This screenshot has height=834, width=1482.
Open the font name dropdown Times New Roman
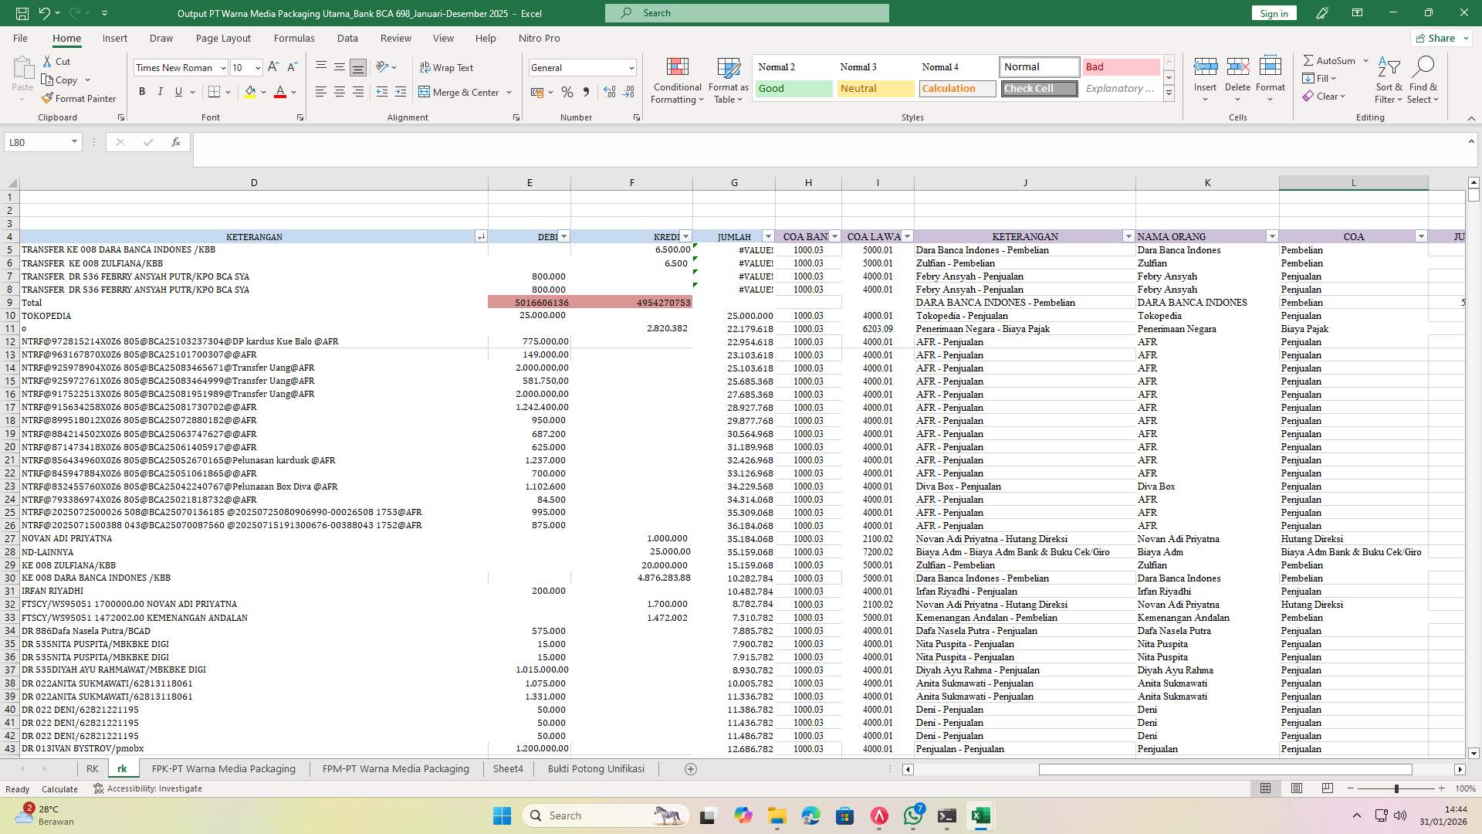[223, 68]
